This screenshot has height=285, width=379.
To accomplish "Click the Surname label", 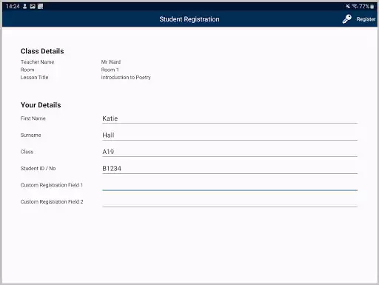I will 31,135.
